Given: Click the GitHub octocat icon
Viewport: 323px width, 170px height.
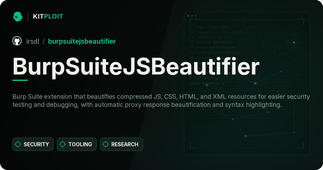Looking at the screenshot, I should [17, 41].
